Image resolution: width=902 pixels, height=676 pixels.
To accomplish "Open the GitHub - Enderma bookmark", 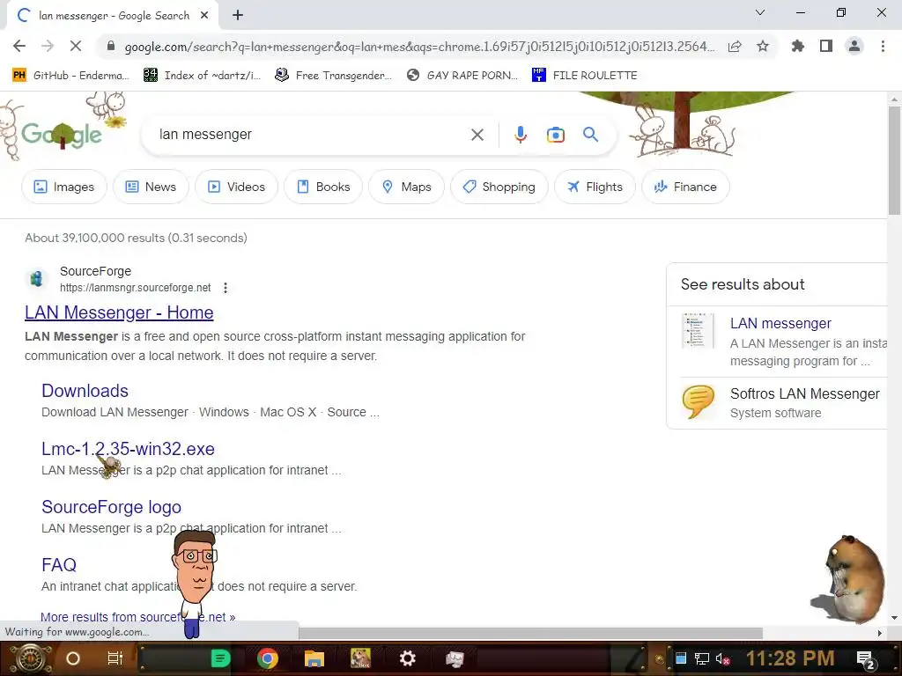I will click(x=70, y=76).
